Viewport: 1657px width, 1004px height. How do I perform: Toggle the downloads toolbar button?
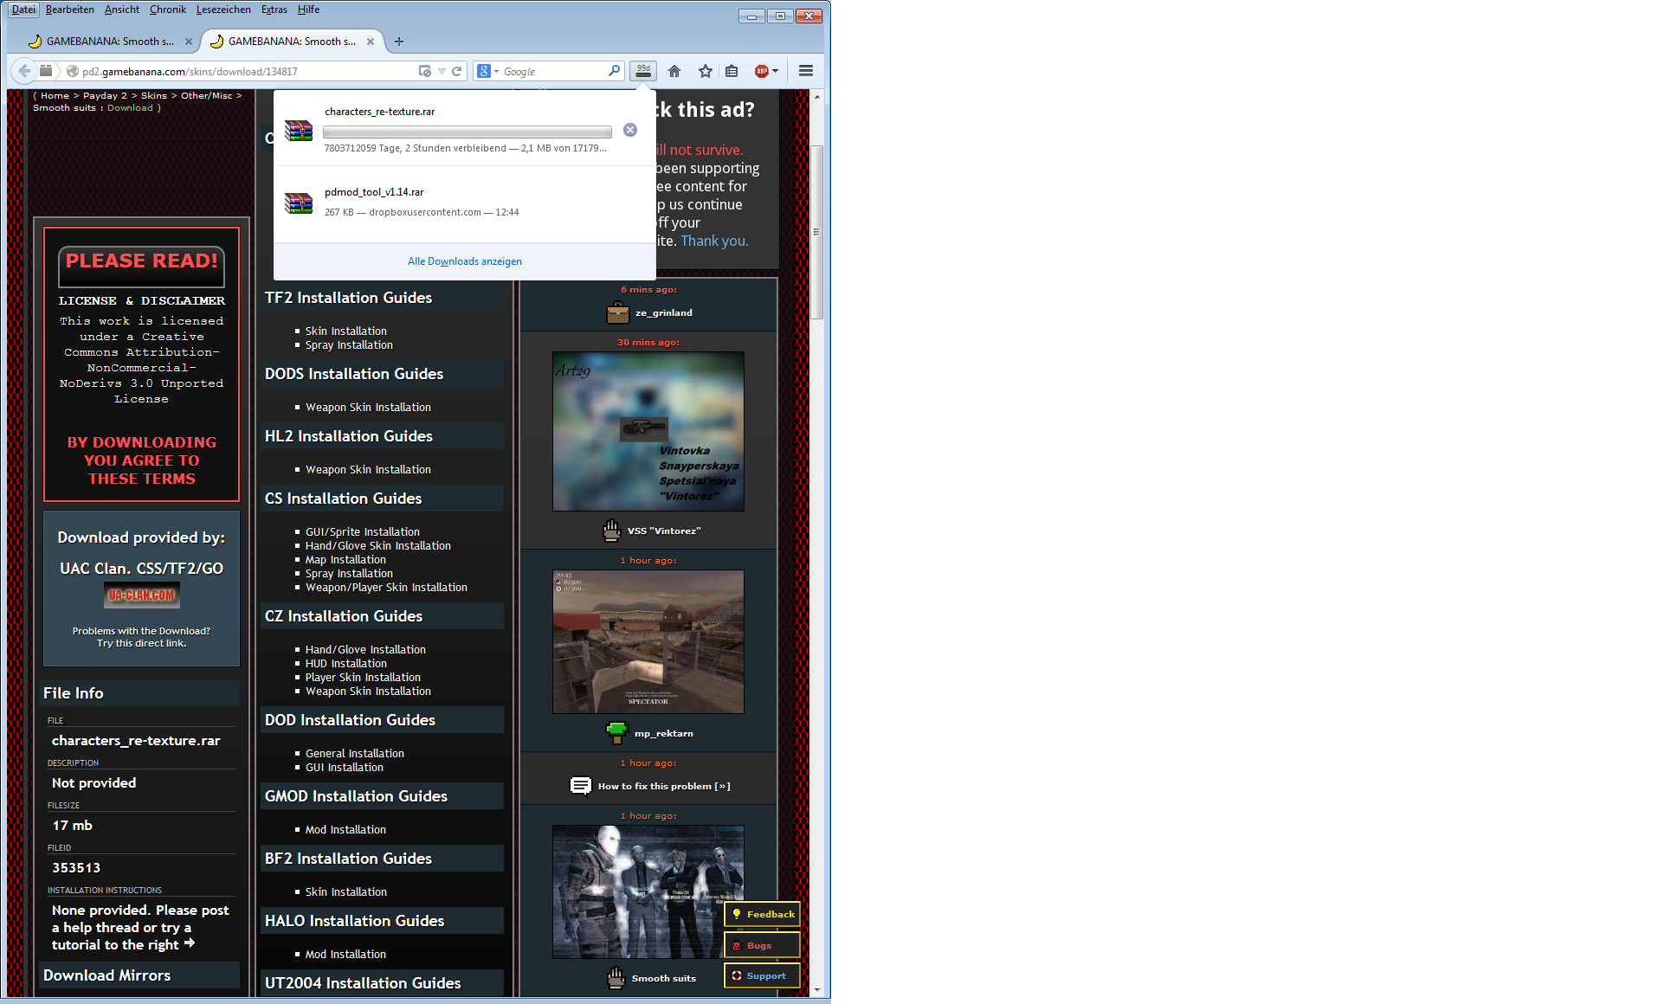[643, 71]
